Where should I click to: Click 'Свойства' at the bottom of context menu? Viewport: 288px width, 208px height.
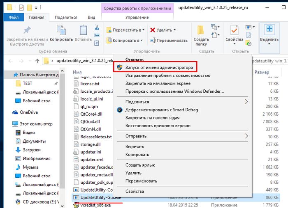tap(135, 191)
